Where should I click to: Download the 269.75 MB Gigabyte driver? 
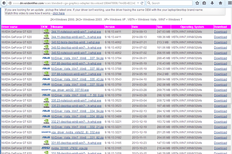tap(221, 90)
